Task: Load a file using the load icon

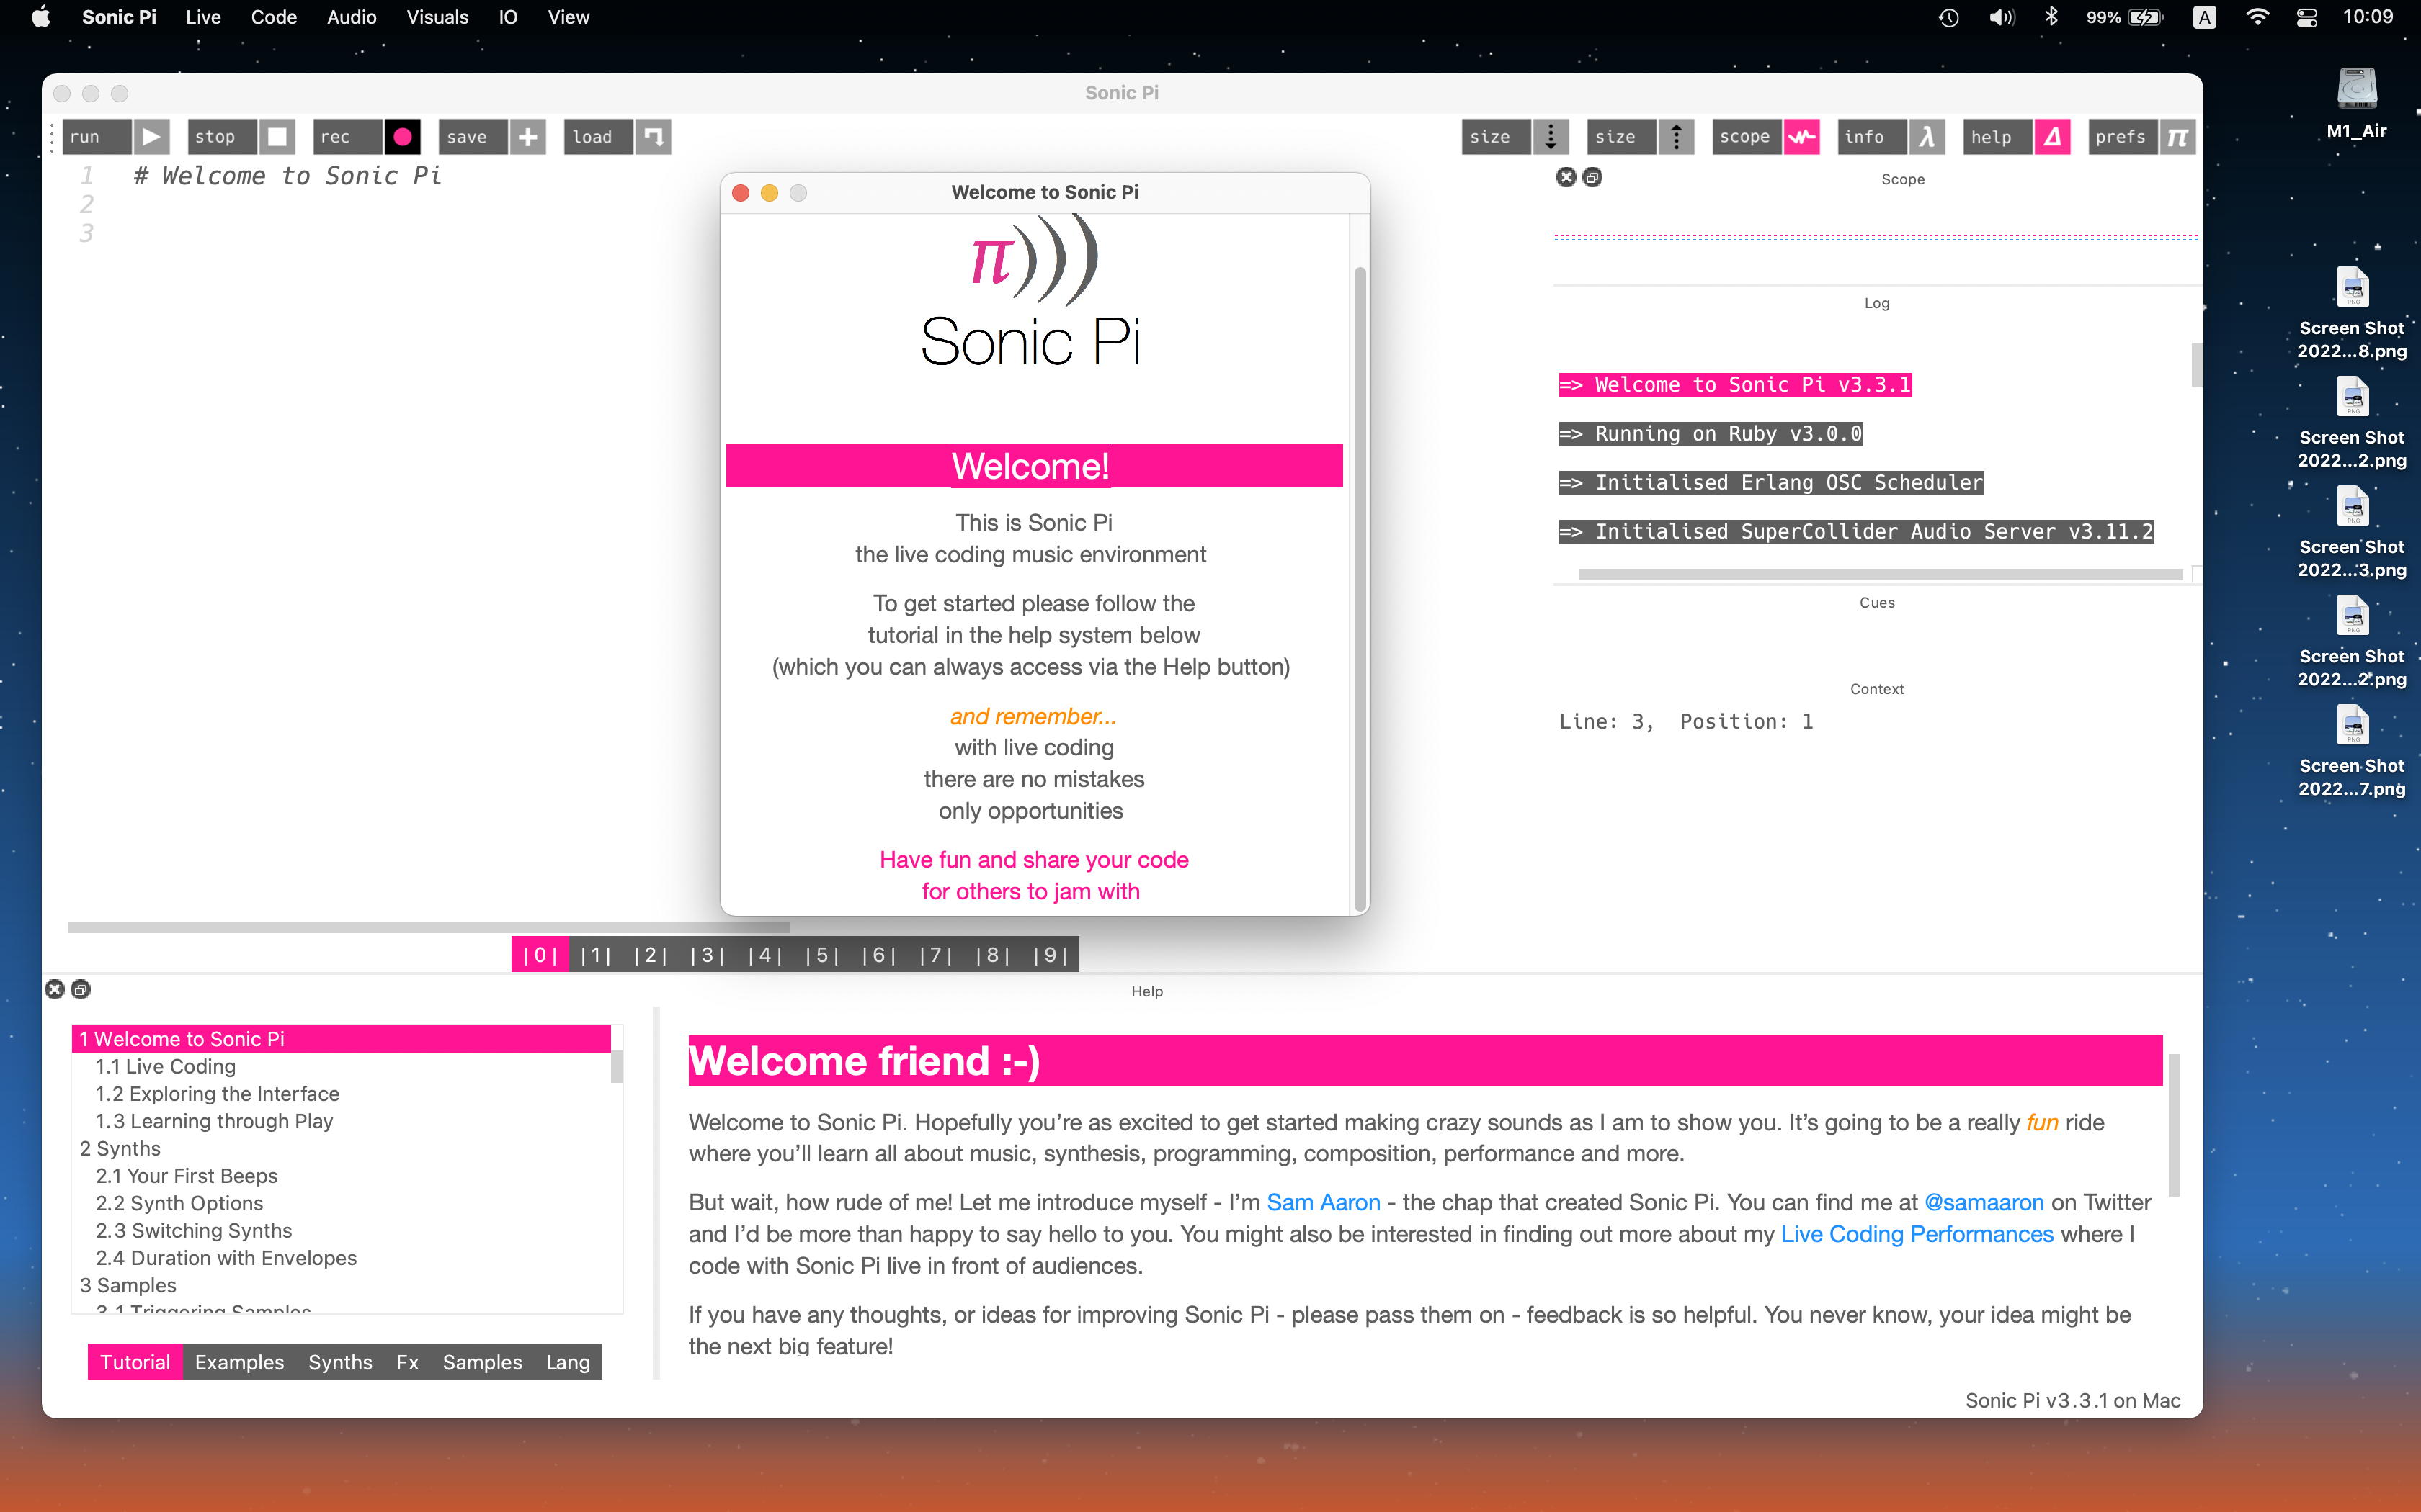Action: coord(654,137)
